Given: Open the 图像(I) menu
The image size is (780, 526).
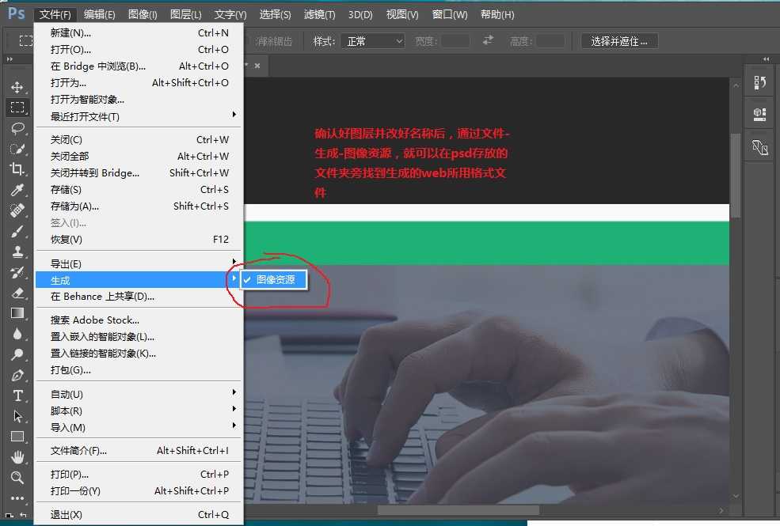Looking at the screenshot, I should pyautogui.click(x=143, y=14).
